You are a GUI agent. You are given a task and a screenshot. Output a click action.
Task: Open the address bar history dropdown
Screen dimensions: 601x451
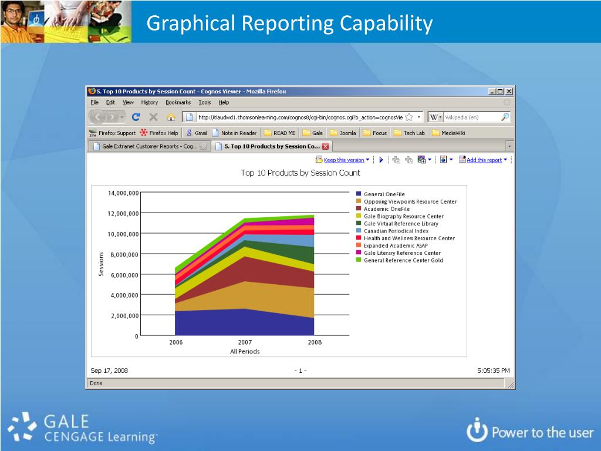click(x=419, y=117)
